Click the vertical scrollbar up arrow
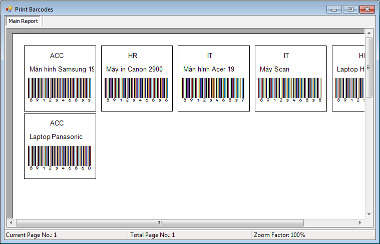The width and height of the screenshot is (380, 244). 369,33
